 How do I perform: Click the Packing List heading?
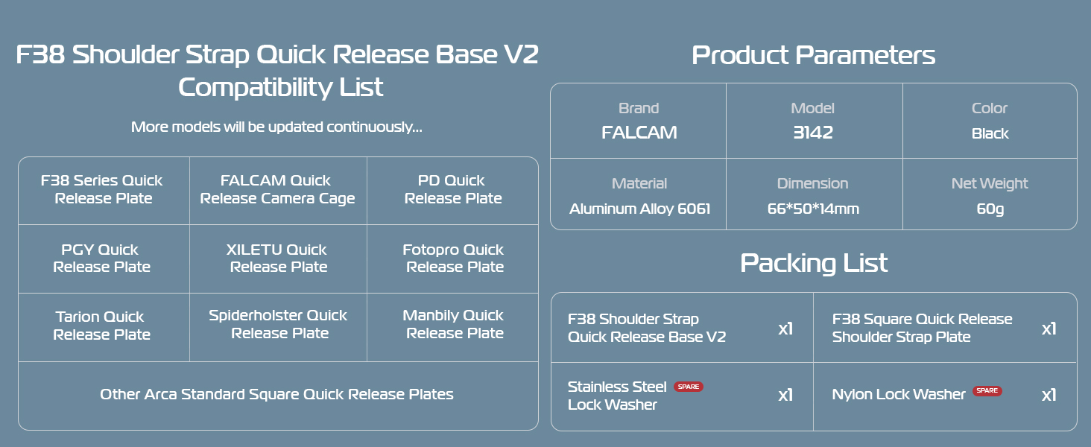[x=813, y=263]
